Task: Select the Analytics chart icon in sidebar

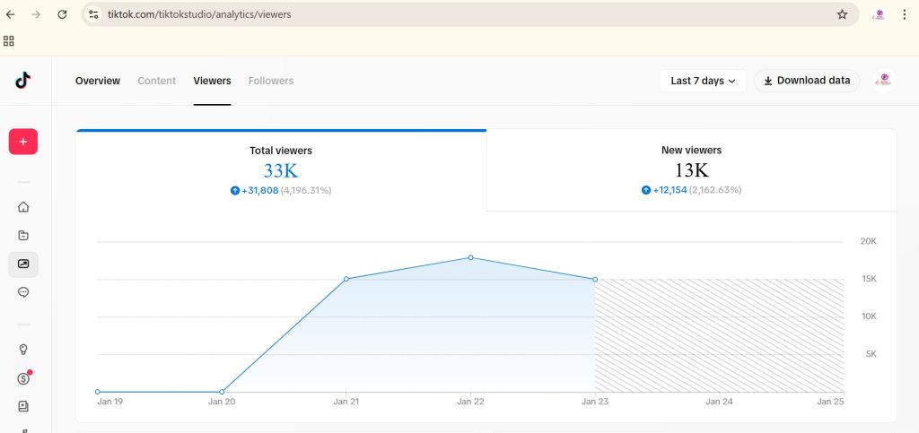Action: tap(23, 264)
